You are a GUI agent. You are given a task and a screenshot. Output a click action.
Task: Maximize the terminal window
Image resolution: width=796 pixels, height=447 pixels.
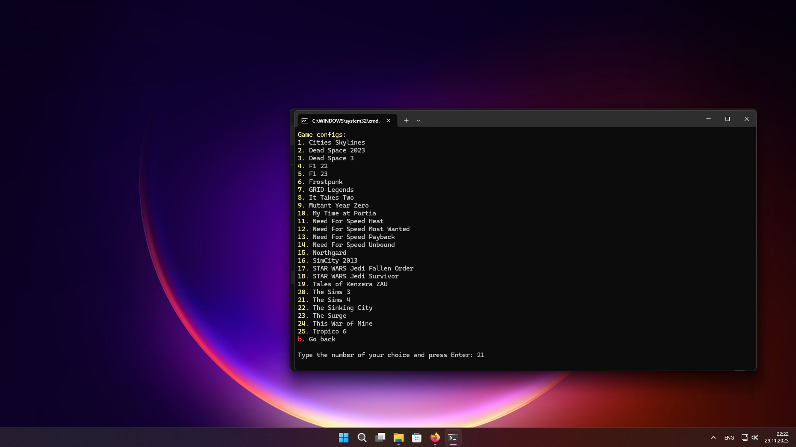coord(727,119)
